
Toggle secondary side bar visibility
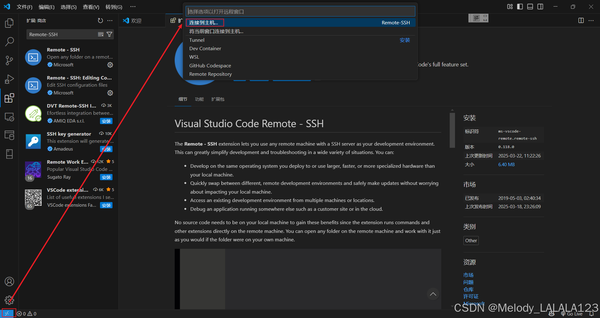tap(540, 7)
